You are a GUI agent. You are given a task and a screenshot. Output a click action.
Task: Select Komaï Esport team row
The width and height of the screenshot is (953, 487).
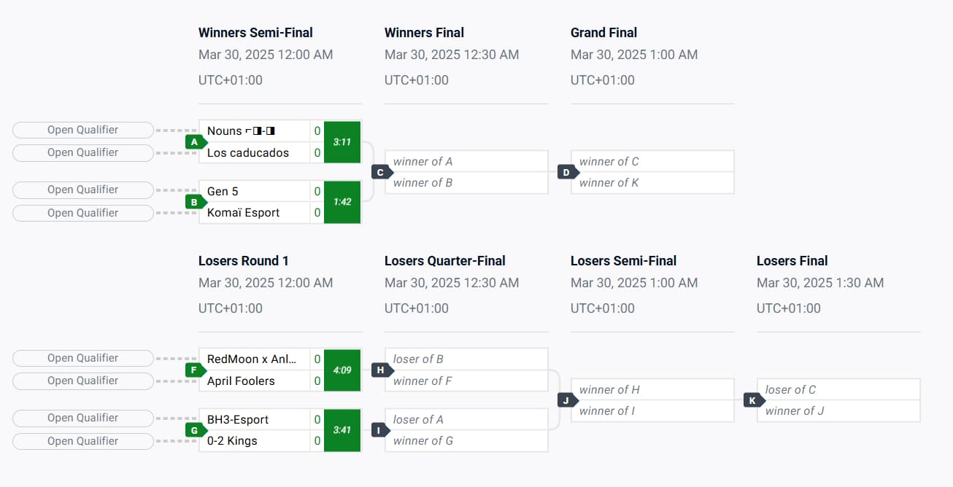click(x=254, y=213)
